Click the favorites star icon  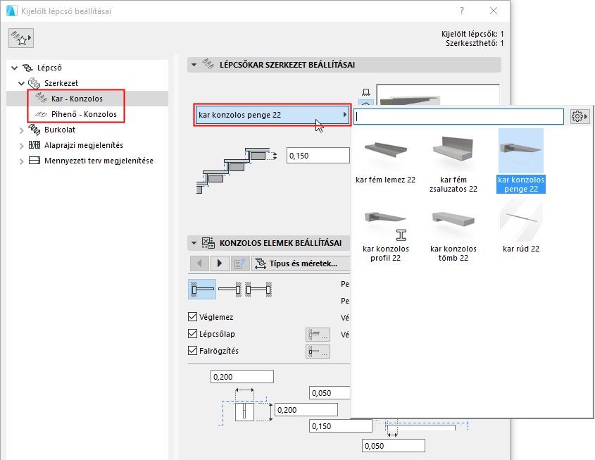(x=20, y=37)
